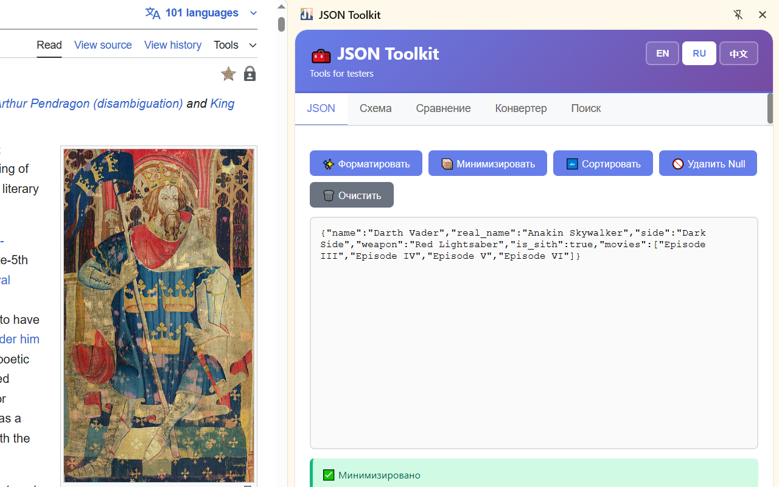
Task: Switch language to EN
Action: [x=662, y=54]
